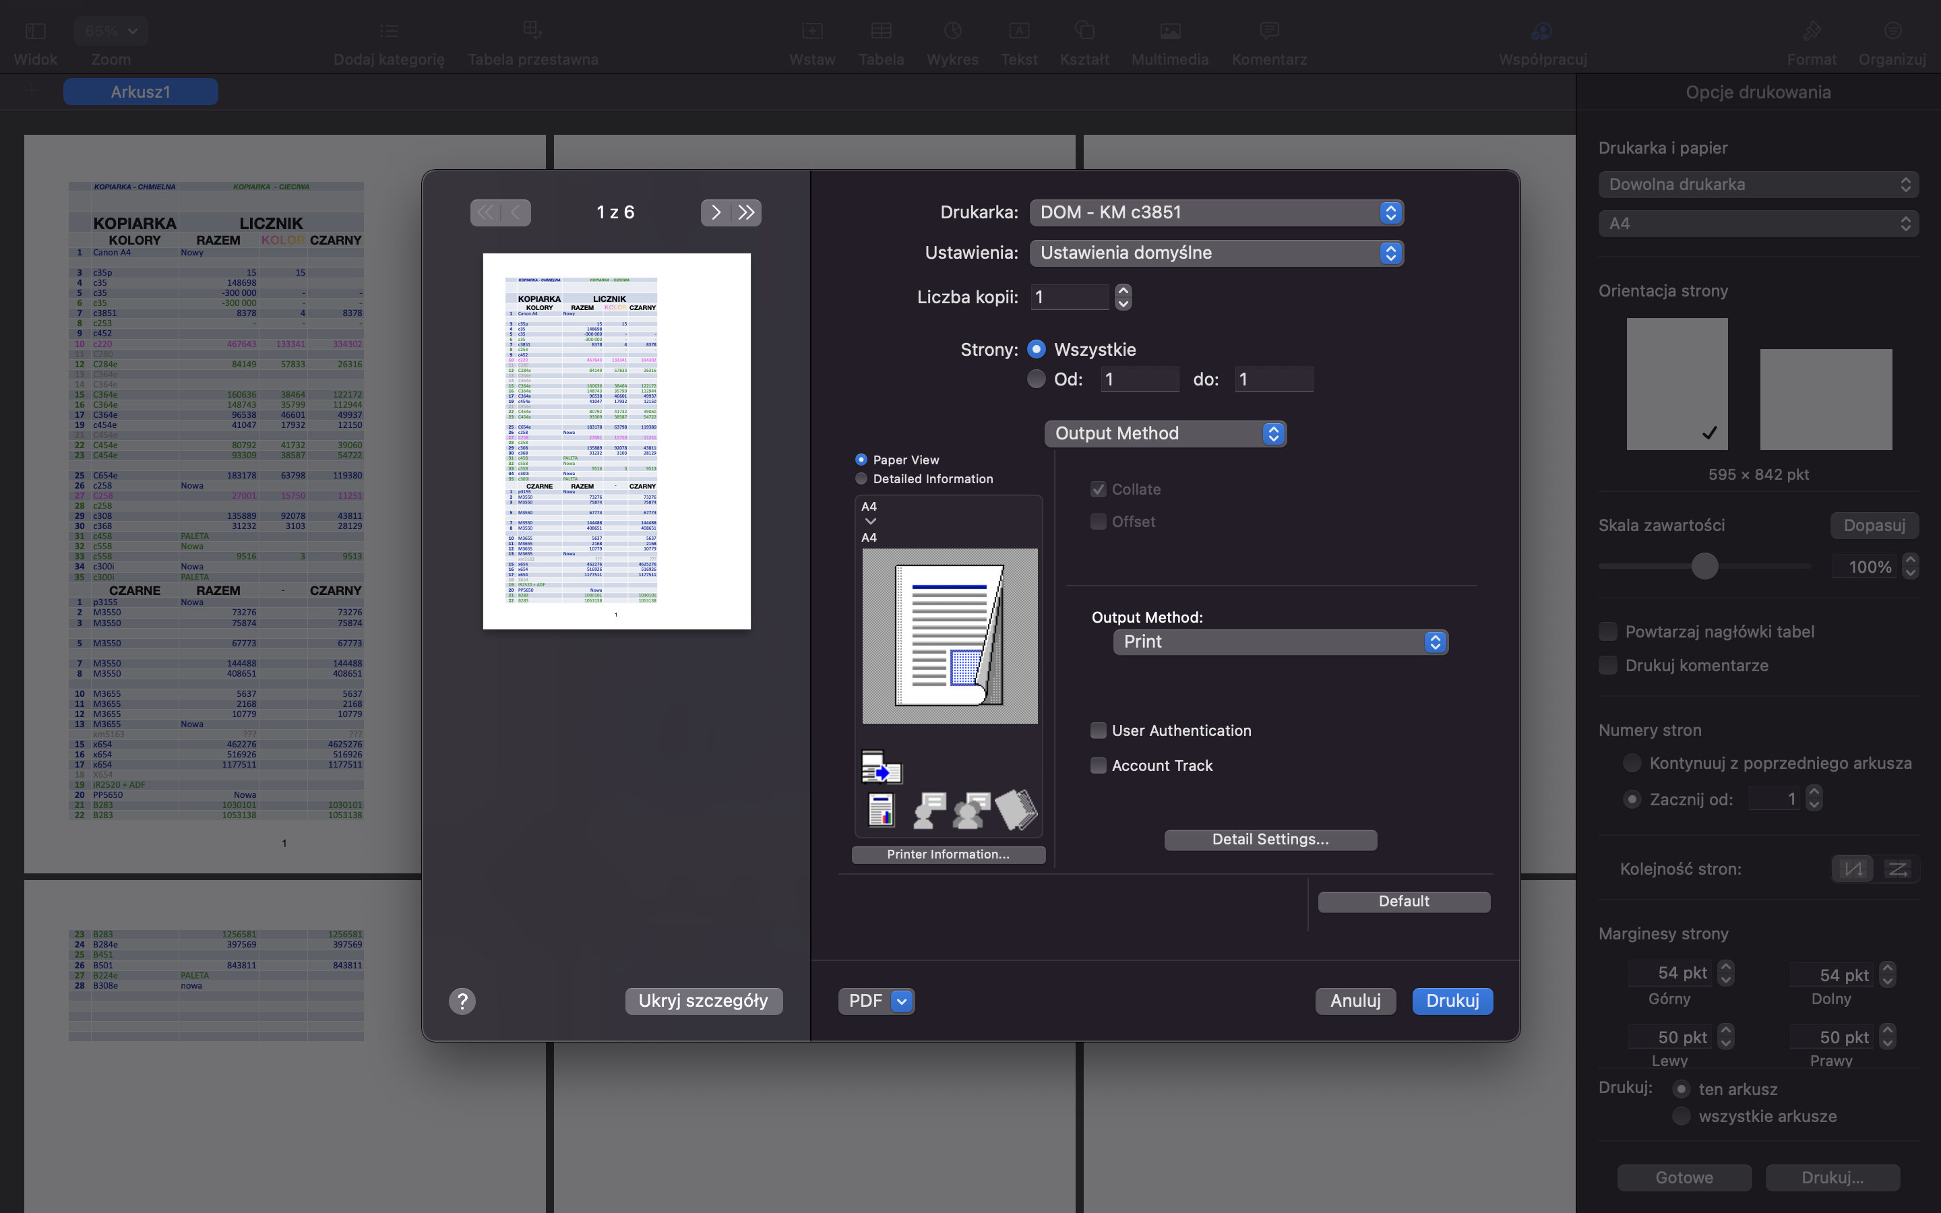Click the do page number field
1941x1213 pixels.
tap(1273, 379)
